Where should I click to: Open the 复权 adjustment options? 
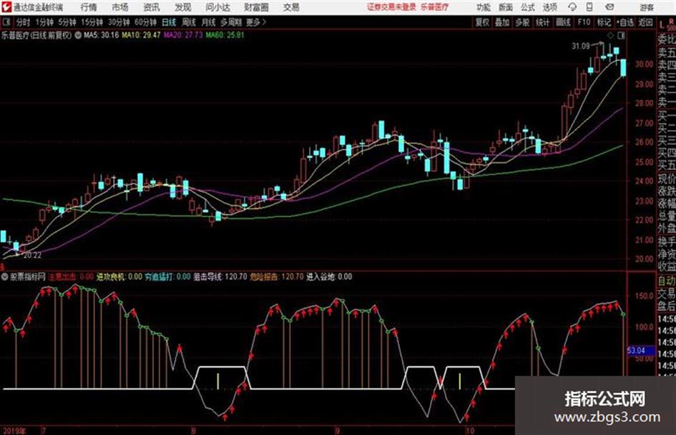482,22
